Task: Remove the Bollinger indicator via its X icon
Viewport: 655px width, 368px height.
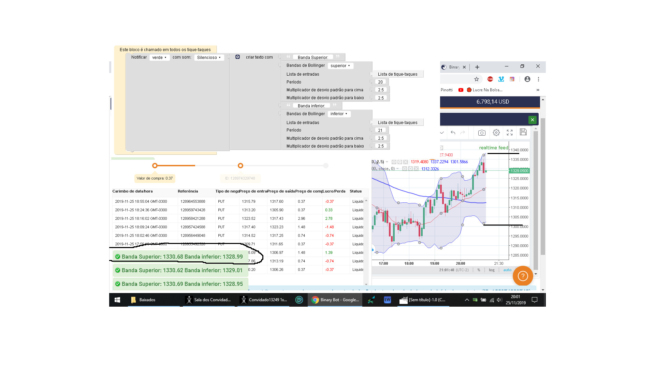Action: pos(406,162)
